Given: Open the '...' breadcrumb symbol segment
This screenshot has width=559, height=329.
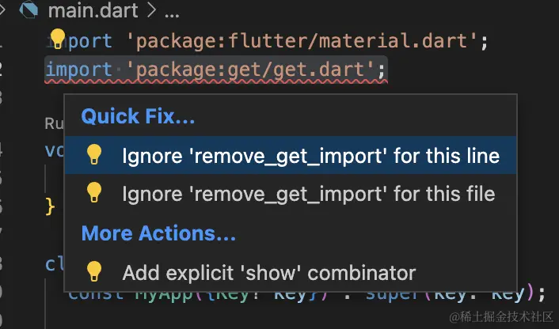Looking at the screenshot, I should [x=172, y=14].
